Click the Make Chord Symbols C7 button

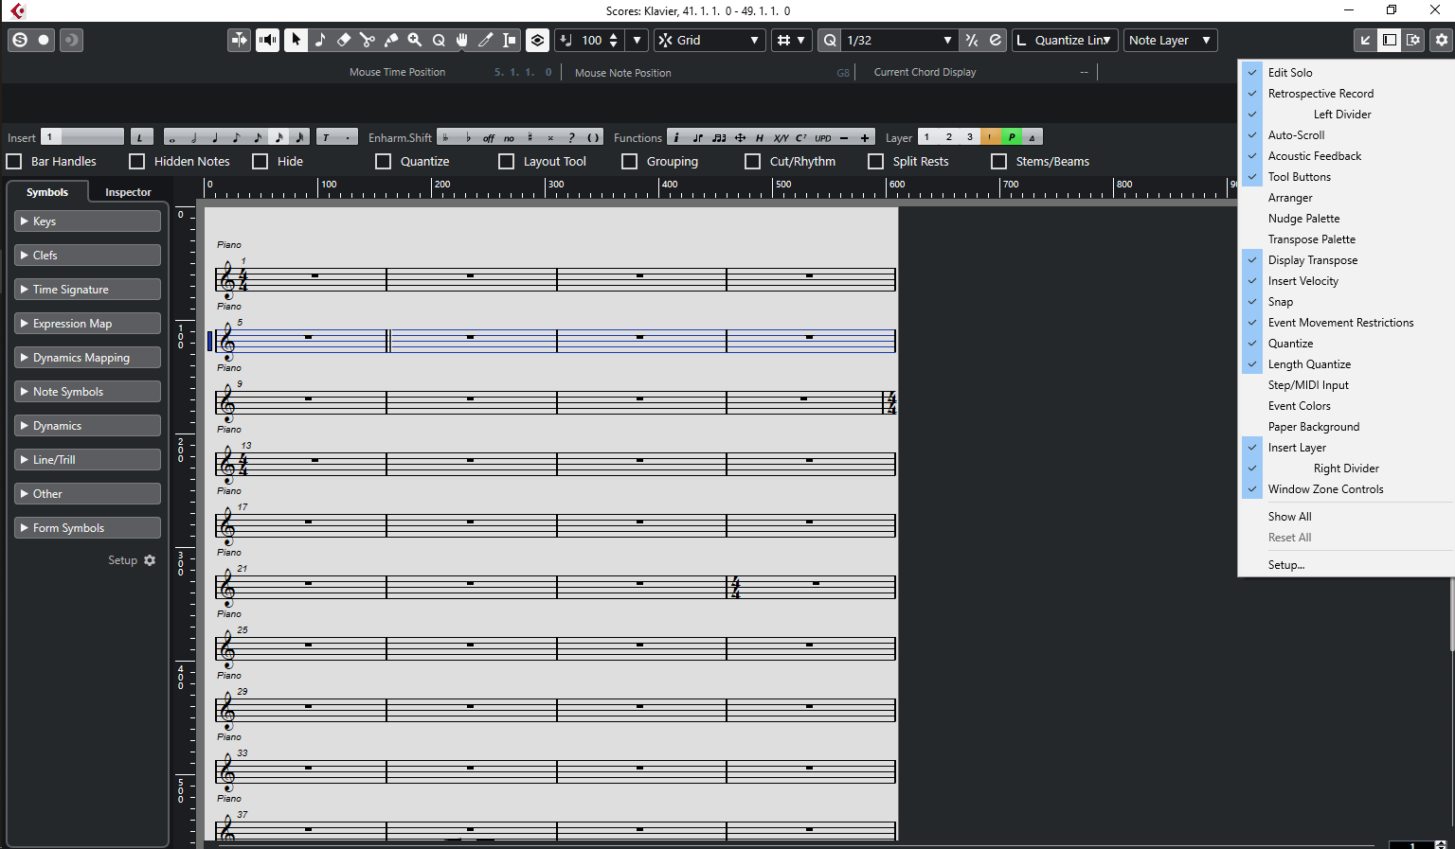pos(801,137)
